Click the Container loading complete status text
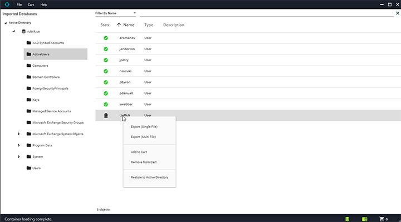The image size is (401, 222). tap(28, 219)
